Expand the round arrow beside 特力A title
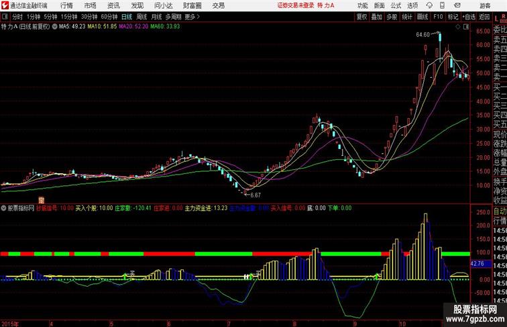 (54, 27)
